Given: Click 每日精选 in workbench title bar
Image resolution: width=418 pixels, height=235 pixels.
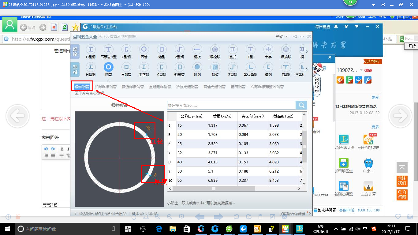Looking at the screenshot, I should click(x=323, y=27).
